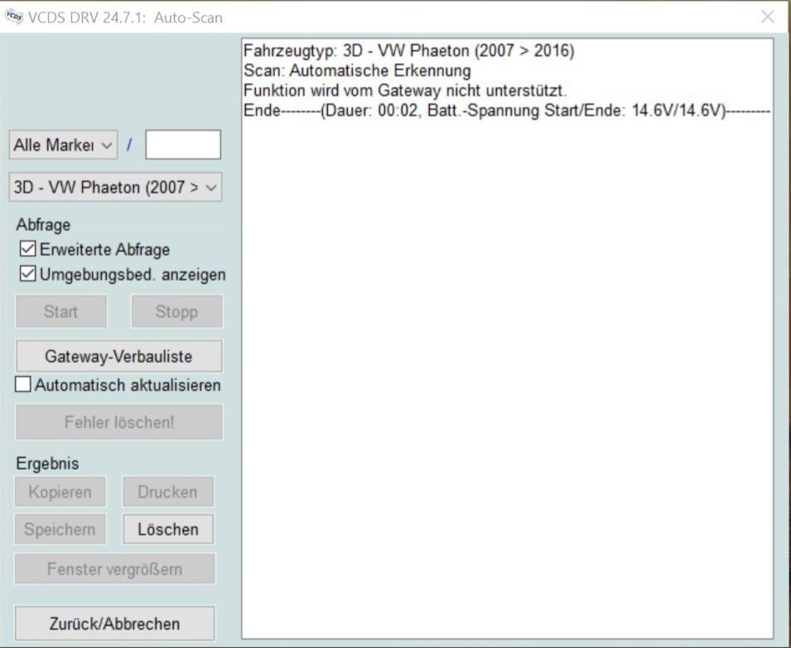The image size is (791, 648).
Task: Click the Stopp button
Action: click(x=176, y=312)
